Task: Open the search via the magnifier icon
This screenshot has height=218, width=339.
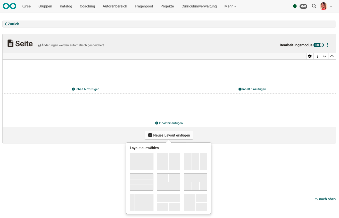Action: 314,6
